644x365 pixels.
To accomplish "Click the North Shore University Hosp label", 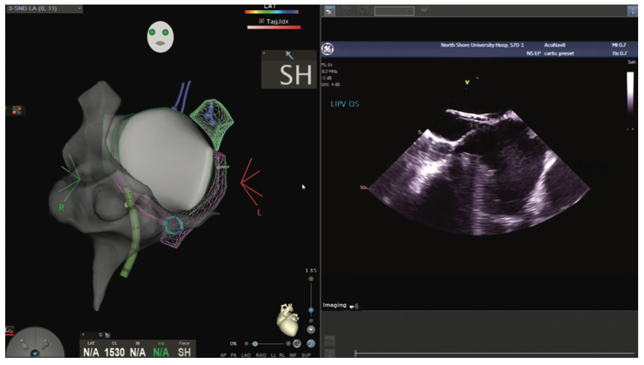I will [x=482, y=45].
